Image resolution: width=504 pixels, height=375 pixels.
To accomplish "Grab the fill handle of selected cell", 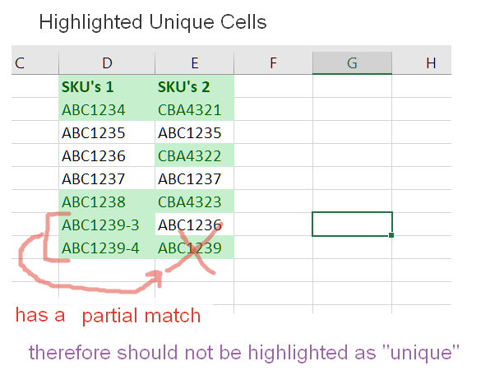I will click(x=391, y=235).
